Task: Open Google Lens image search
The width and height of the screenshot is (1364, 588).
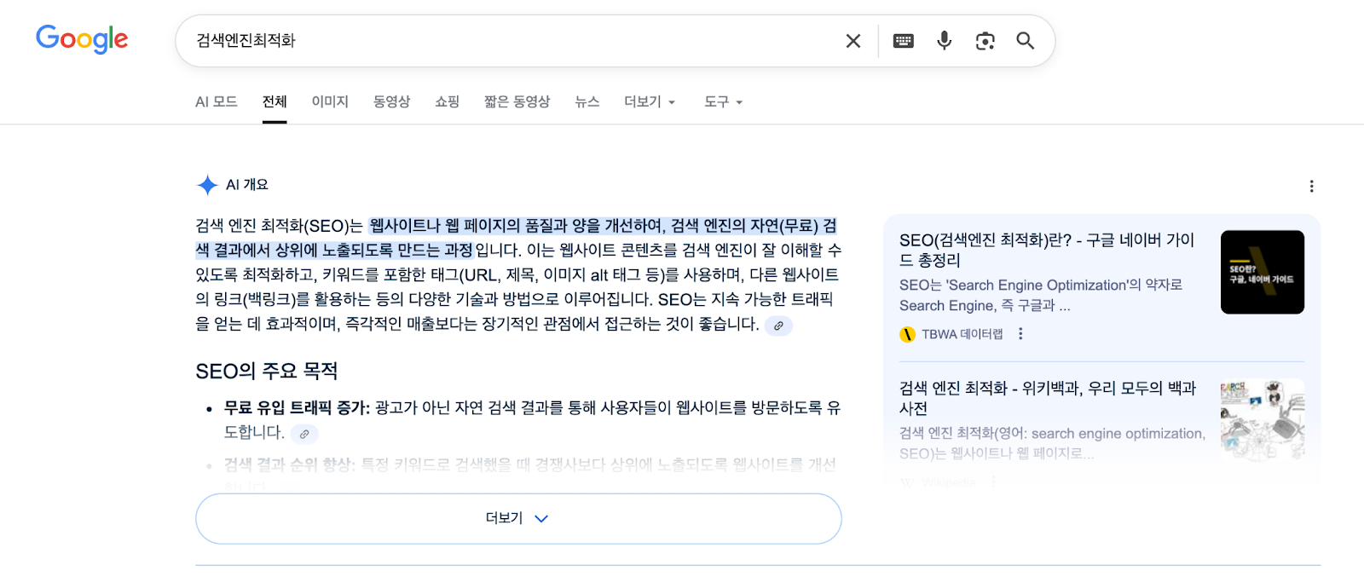Action: (985, 41)
